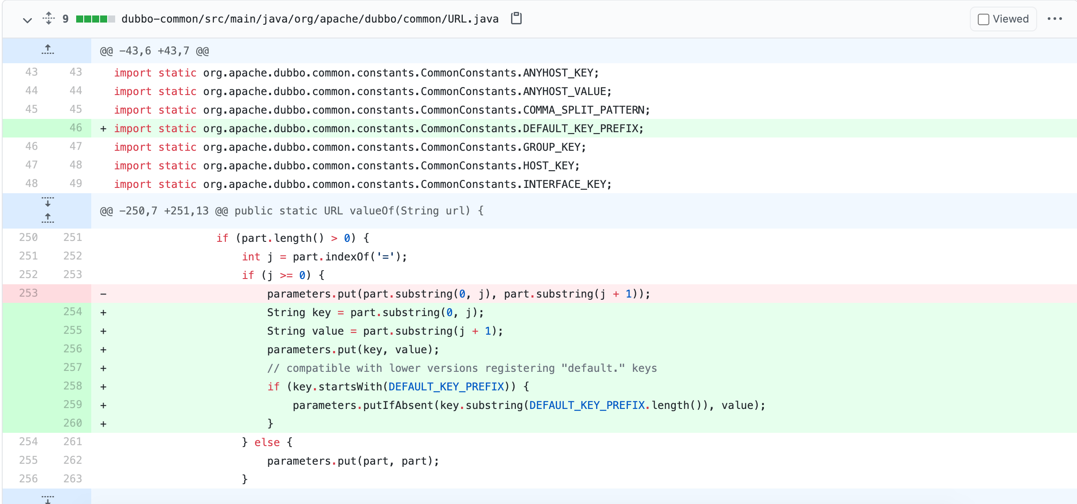Click the 'if (part.length() > 0)' line
Screen dimensions: 1077x504
[293, 238]
